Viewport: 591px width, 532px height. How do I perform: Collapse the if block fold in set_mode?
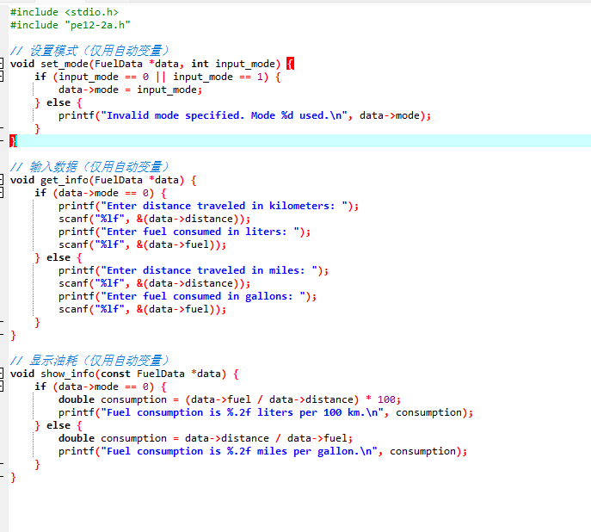coord(1,76)
